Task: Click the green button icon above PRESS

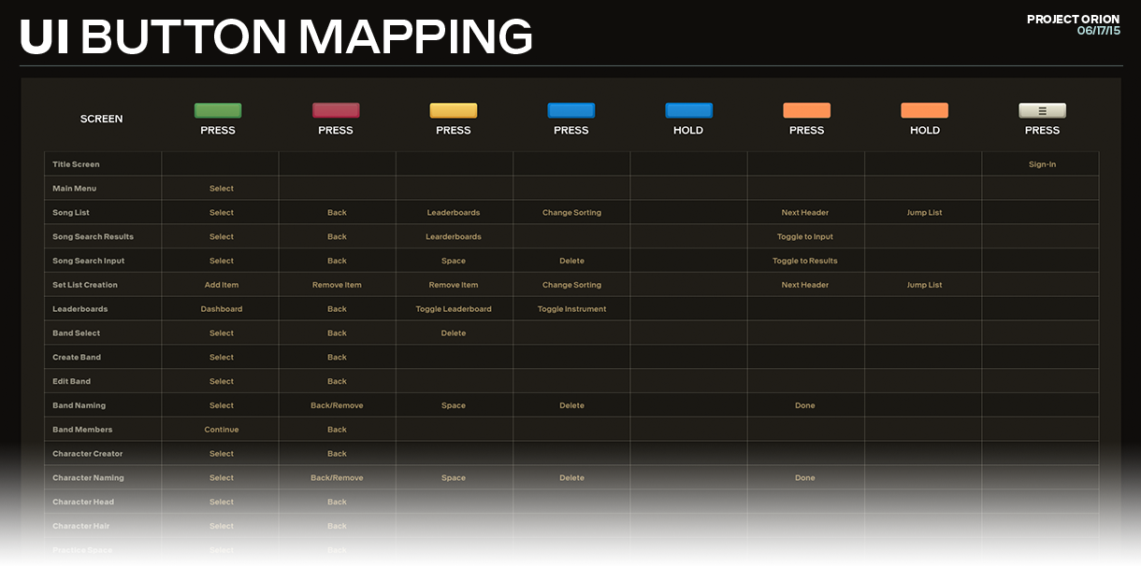Action: pos(218,110)
